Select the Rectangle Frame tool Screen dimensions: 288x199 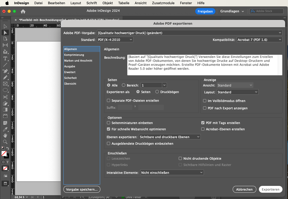coord(5,84)
